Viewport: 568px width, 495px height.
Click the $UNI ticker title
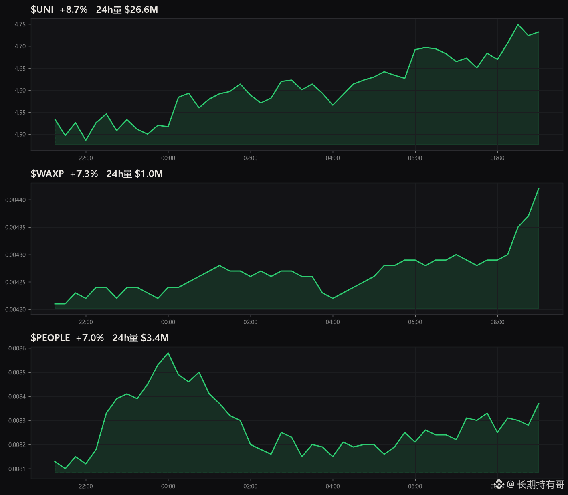(42, 10)
